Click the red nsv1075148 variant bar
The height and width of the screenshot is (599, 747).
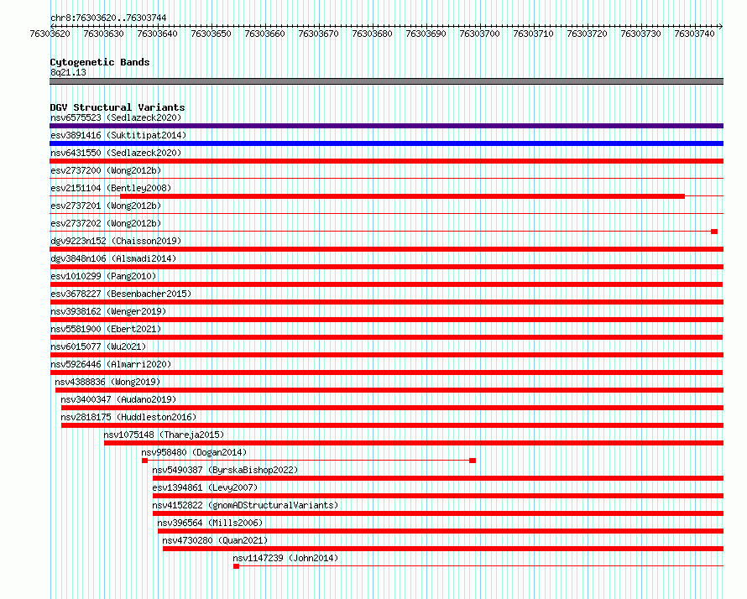[414, 443]
